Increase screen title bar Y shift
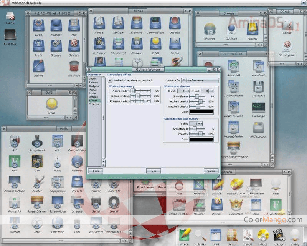307x246 pixels. (201, 123)
